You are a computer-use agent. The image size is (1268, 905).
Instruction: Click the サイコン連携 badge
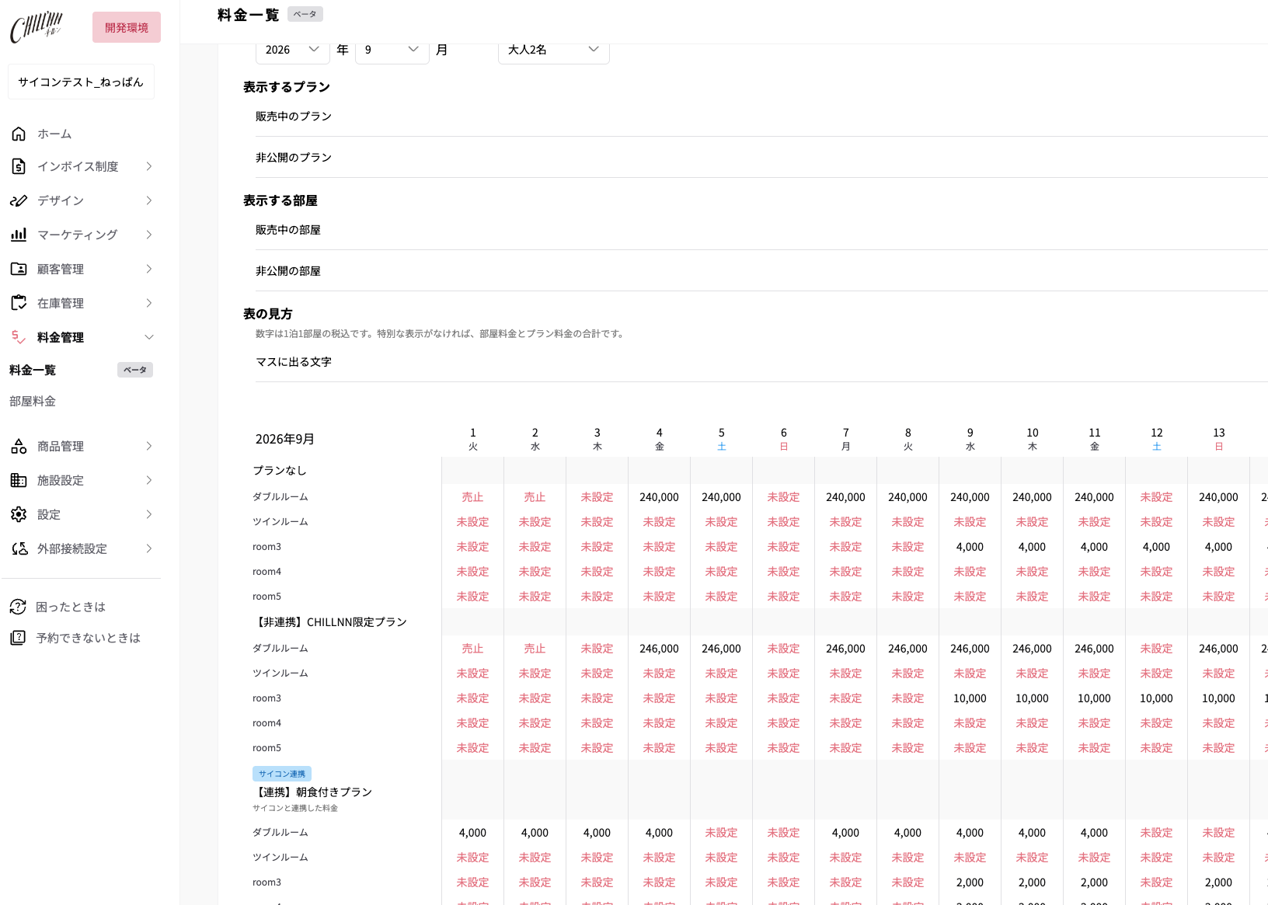(282, 774)
